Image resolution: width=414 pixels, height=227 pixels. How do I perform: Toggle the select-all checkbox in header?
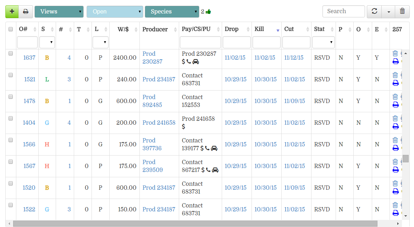tap(11, 29)
